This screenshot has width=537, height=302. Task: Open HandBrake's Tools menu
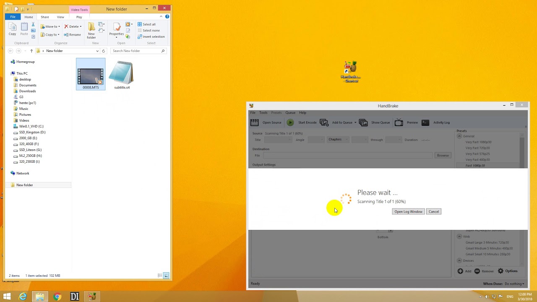[x=263, y=112]
